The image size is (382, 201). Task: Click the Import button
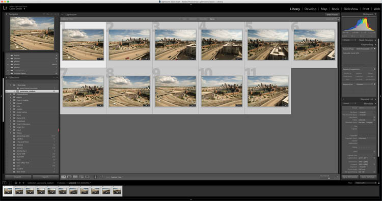click(18, 177)
